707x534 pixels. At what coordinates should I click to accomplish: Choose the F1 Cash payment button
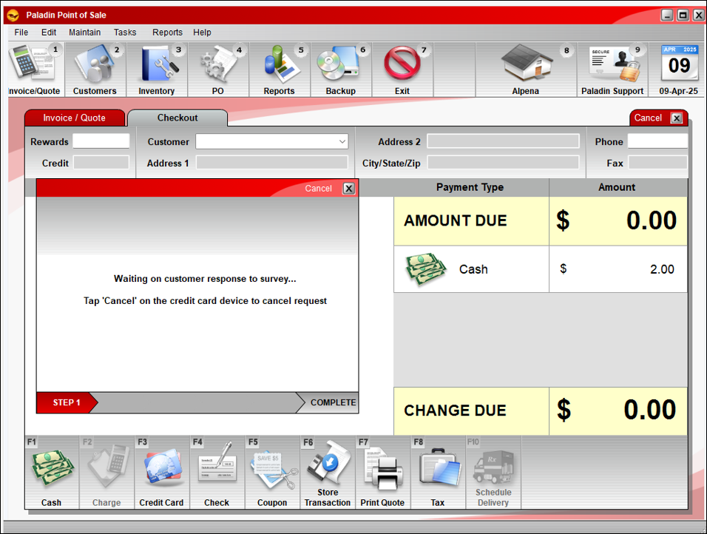tap(52, 472)
